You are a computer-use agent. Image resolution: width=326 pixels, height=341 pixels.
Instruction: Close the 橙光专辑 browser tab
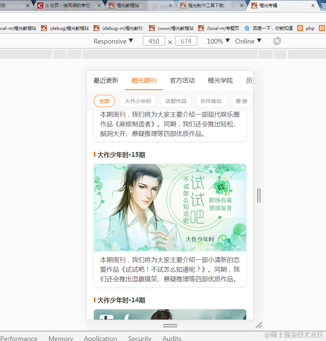pyautogui.click(x=313, y=6)
